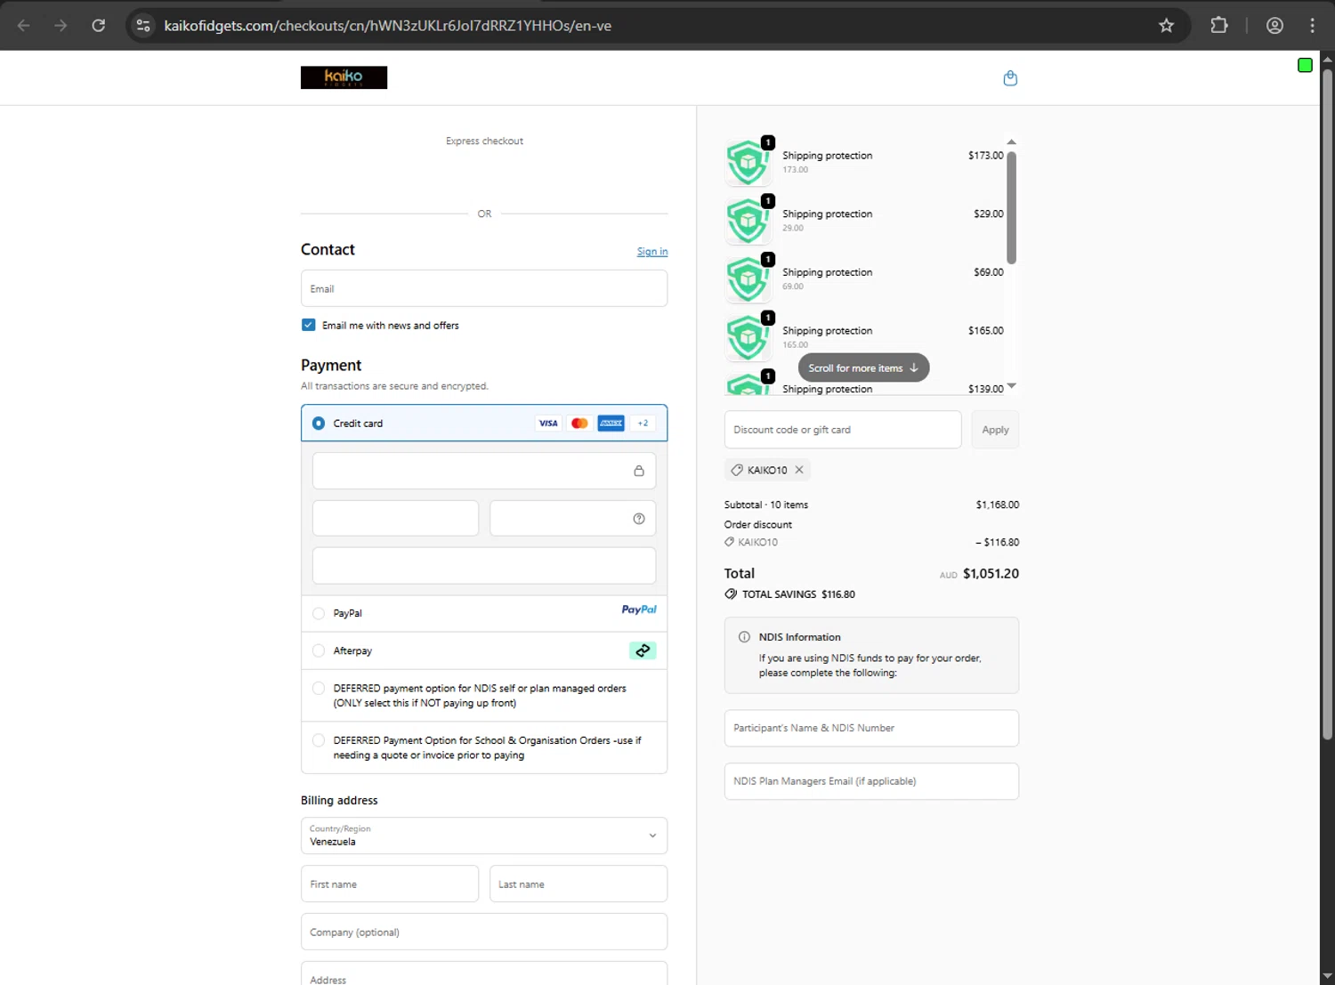The width and height of the screenshot is (1335, 985).
Task: Click NDIS Plan Managers Email field
Action: click(x=871, y=781)
